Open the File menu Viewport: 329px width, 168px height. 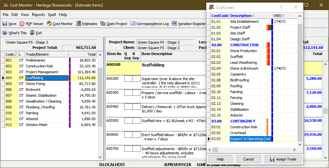click(x=6, y=15)
